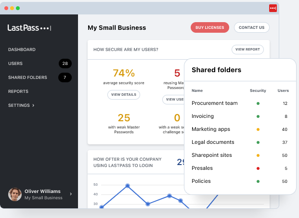Click the red 5 reusing passwords count

[x=177, y=73]
